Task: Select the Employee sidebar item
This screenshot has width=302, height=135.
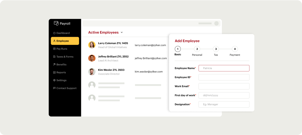Action: [65, 41]
